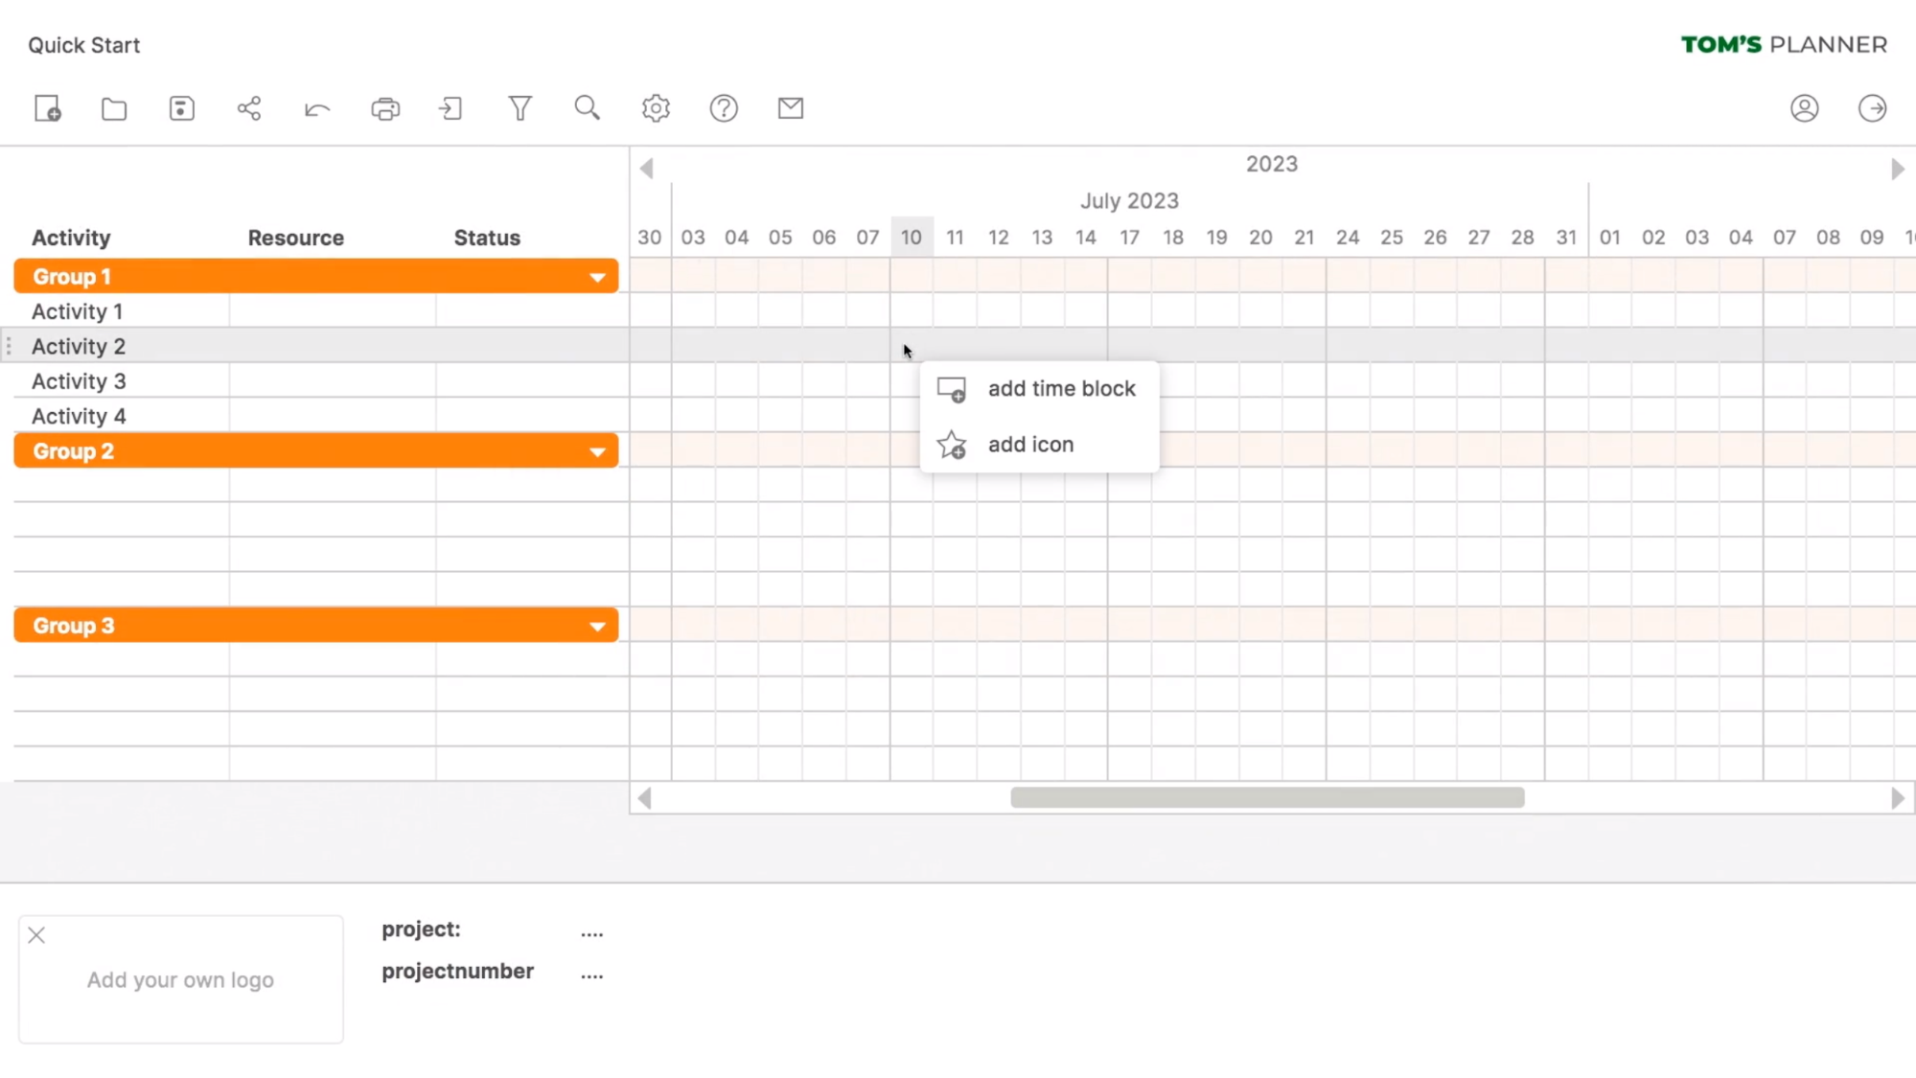Click the new file icon
Image resolution: width=1916 pixels, height=1078 pixels.
click(x=49, y=108)
